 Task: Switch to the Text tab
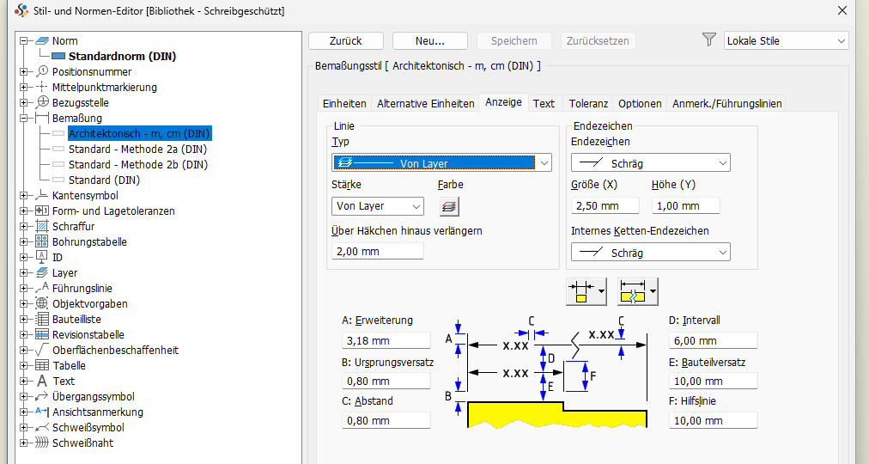click(544, 104)
